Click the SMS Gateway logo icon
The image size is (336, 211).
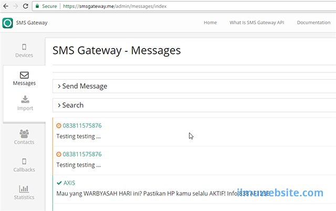pos(7,23)
